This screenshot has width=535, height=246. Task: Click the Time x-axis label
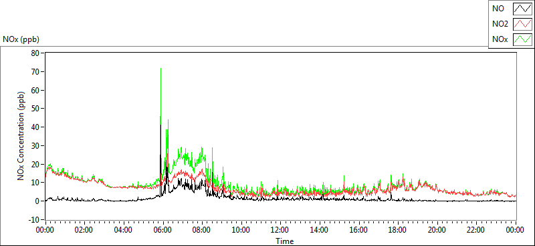pyautogui.click(x=285, y=241)
